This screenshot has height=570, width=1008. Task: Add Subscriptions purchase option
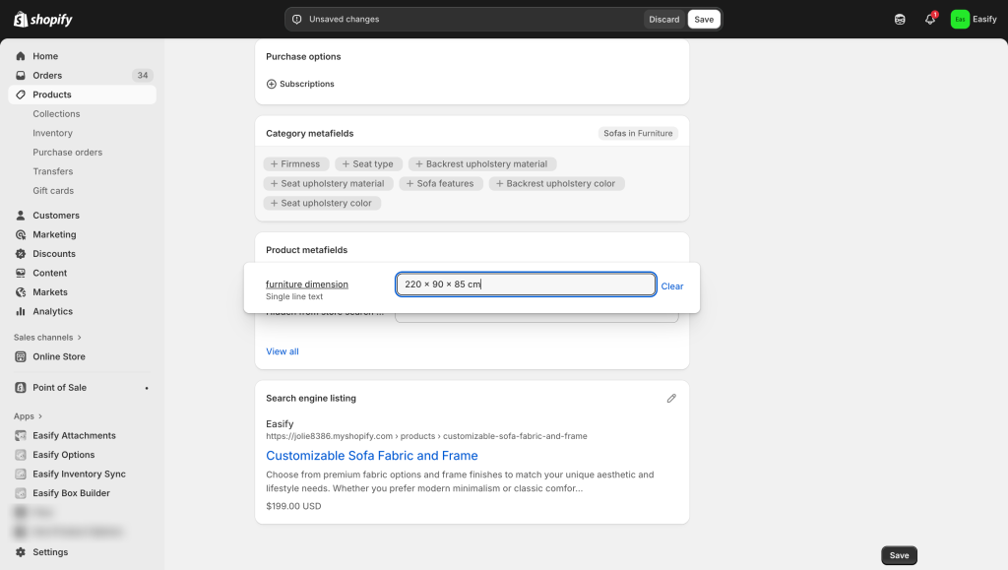(x=300, y=84)
